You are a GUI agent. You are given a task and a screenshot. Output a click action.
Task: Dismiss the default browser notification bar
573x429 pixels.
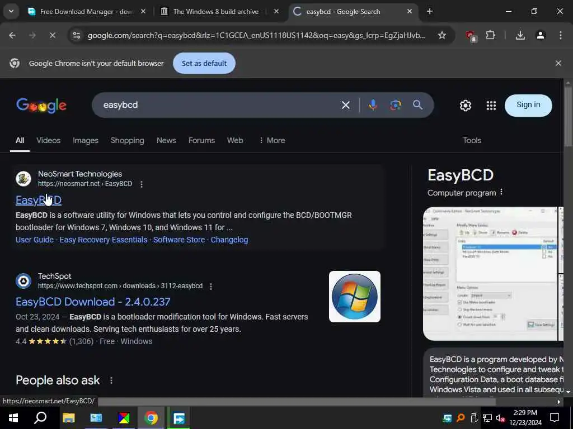558,63
